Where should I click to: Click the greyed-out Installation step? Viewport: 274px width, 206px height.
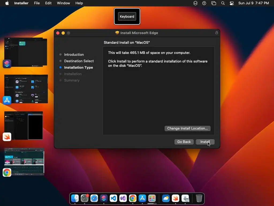click(x=73, y=74)
